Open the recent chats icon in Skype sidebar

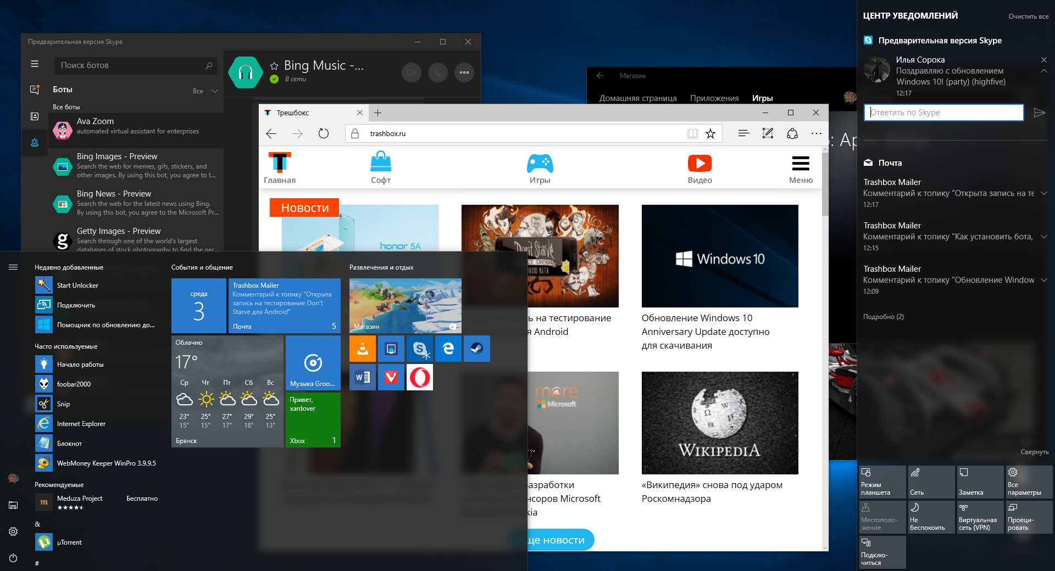35,89
